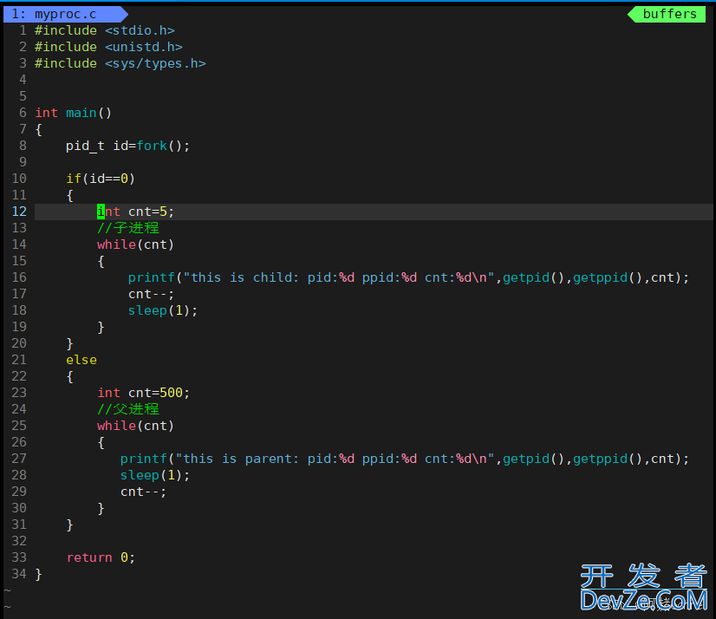The width and height of the screenshot is (716, 619).
Task: Click sleep(1); on line 28
Action: (155, 474)
